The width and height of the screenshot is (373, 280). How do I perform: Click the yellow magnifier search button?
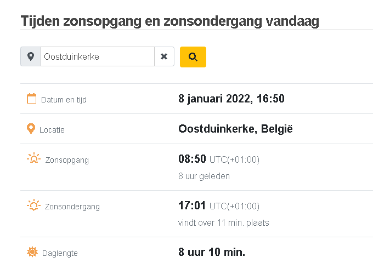[193, 57]
